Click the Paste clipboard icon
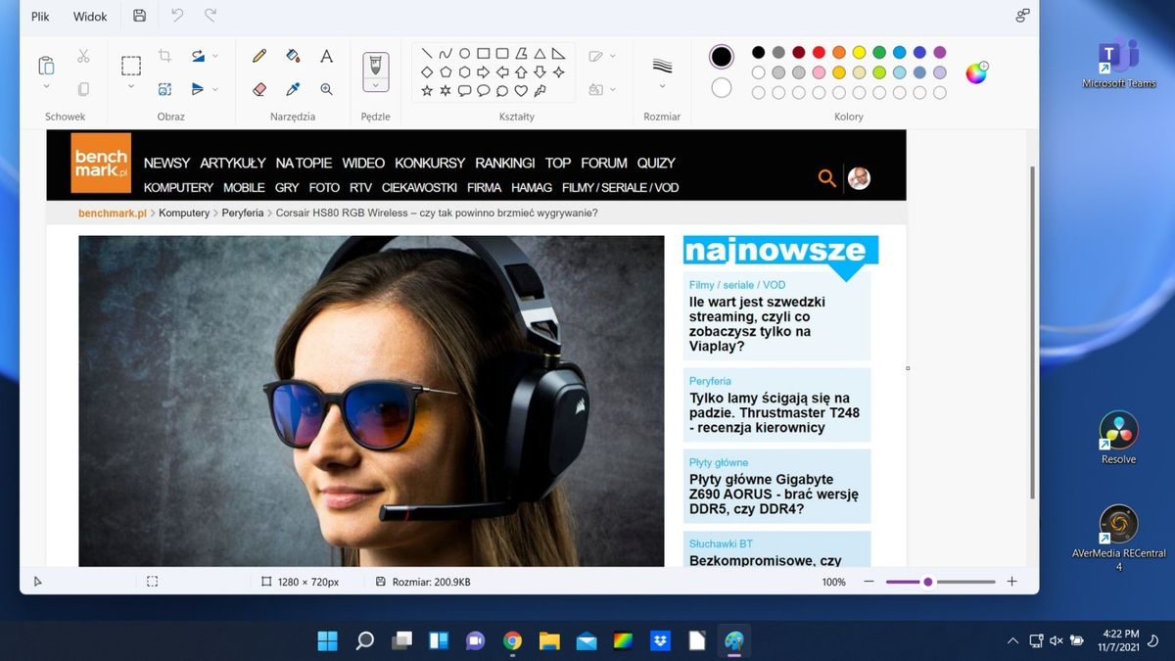Screen dimensions: 1175x661 pos(46,66)
